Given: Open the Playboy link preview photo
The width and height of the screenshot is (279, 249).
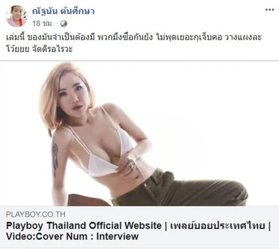Looking at the screenshot, I should (139, 134).
